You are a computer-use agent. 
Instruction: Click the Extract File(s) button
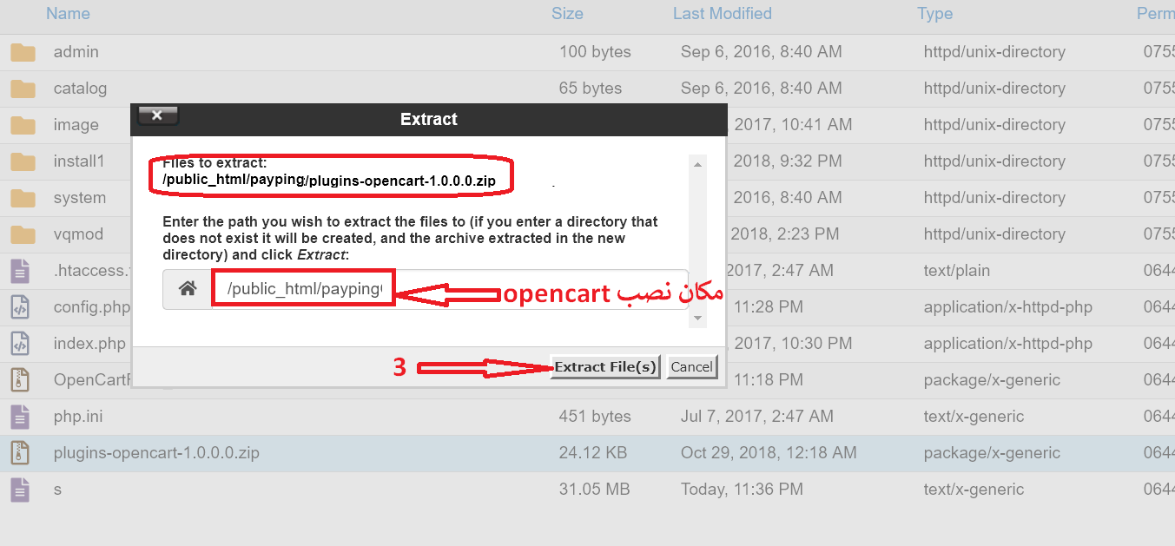(605, 366)
